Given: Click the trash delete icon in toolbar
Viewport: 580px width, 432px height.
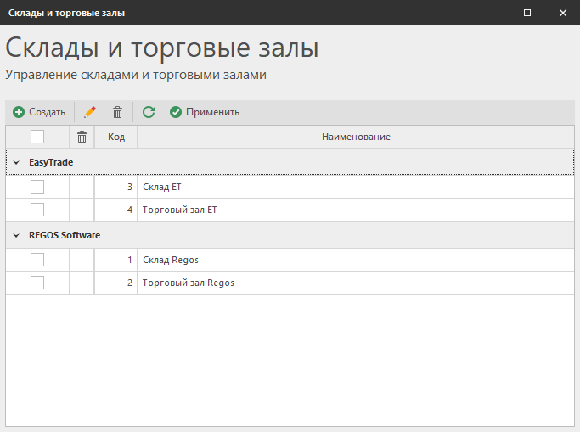Looking at the screenshot, I should 118,112.
